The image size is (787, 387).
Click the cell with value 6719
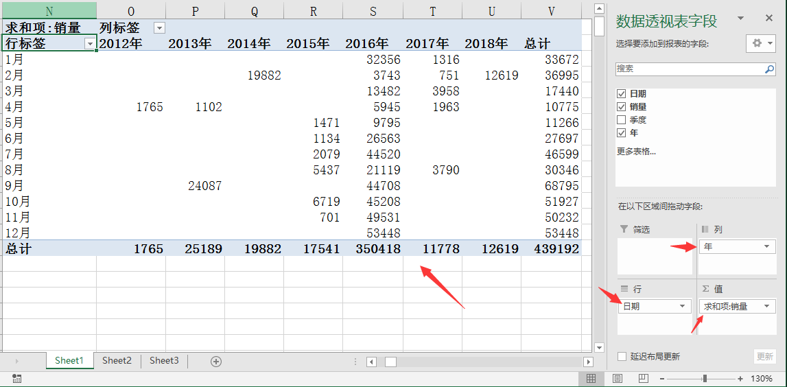tap(314, 201)
